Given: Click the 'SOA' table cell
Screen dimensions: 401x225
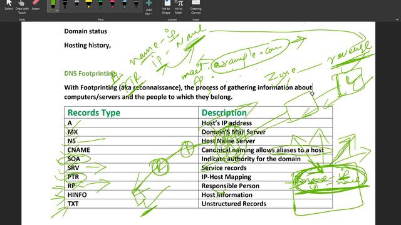Looking at the screenshot, I should pyautogui.click(x=131, y=159).
